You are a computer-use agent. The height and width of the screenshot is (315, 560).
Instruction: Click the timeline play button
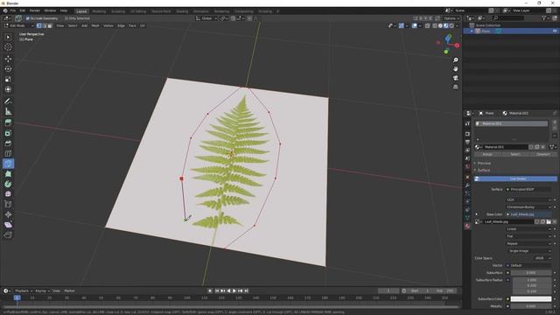point(234,290)
